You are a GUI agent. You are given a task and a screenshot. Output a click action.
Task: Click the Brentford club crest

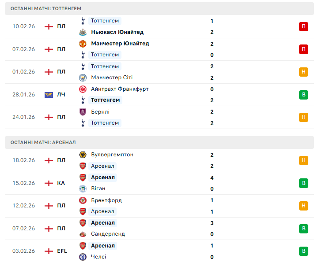[83, 200]
